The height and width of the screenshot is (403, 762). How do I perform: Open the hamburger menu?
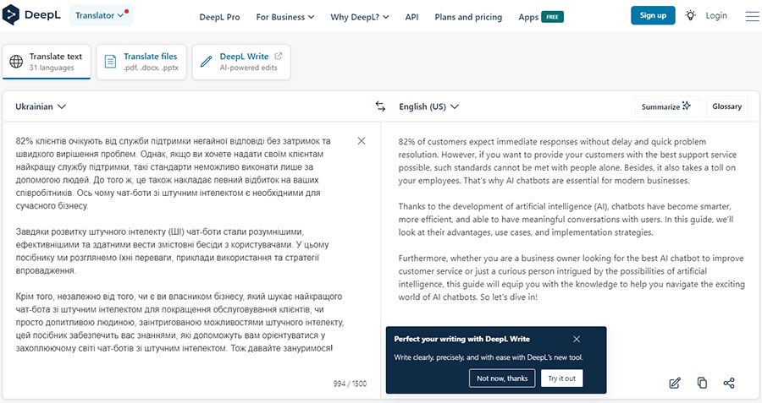pyautogui.click(x=753, y=16)
